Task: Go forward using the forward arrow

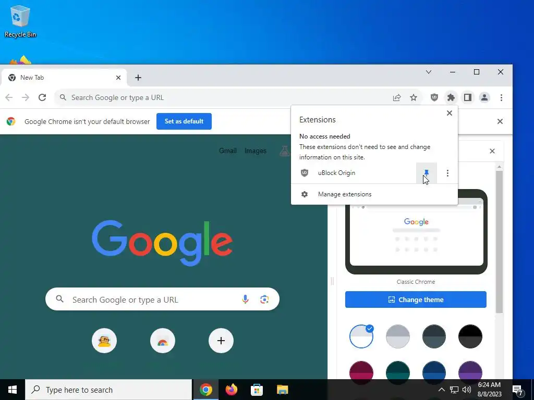Action: (x=26, y=97)
